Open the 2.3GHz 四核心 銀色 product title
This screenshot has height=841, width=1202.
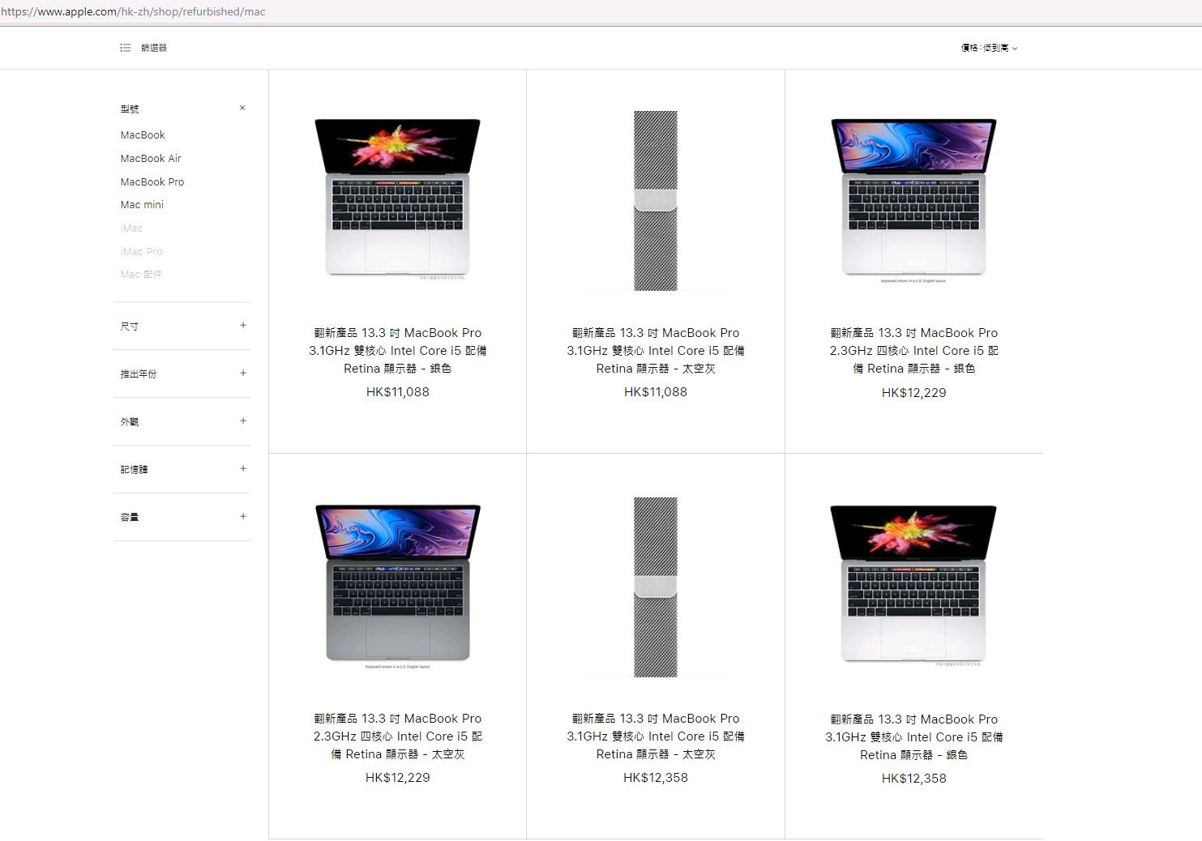click(x=913, y=350)
